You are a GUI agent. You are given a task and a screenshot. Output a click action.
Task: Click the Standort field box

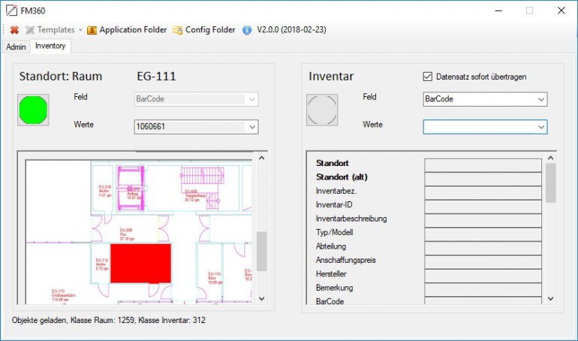click(483, 165)
